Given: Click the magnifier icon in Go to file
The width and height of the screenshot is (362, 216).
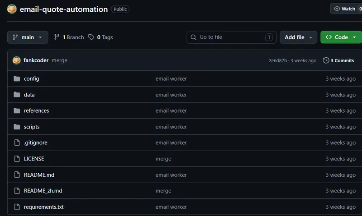Looking at the screenshot, I should (x=194, y=37).
